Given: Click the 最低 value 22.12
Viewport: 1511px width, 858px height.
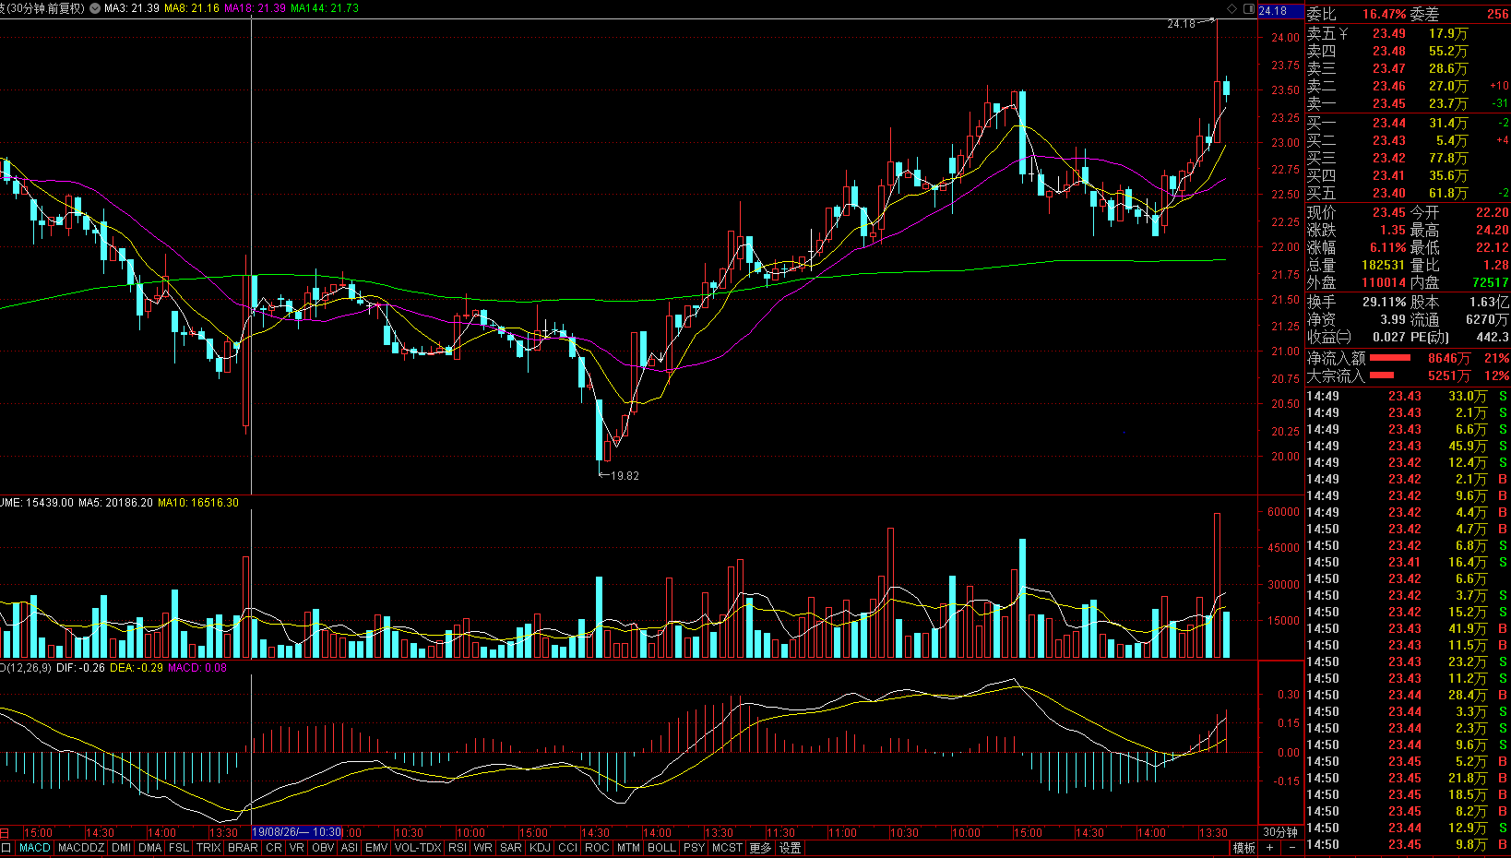Looking at the screenshot, I should [1493, 247].
